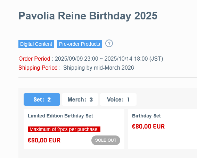
Task: Select the Set: 2 tab
Action: (x=42, y=99)
